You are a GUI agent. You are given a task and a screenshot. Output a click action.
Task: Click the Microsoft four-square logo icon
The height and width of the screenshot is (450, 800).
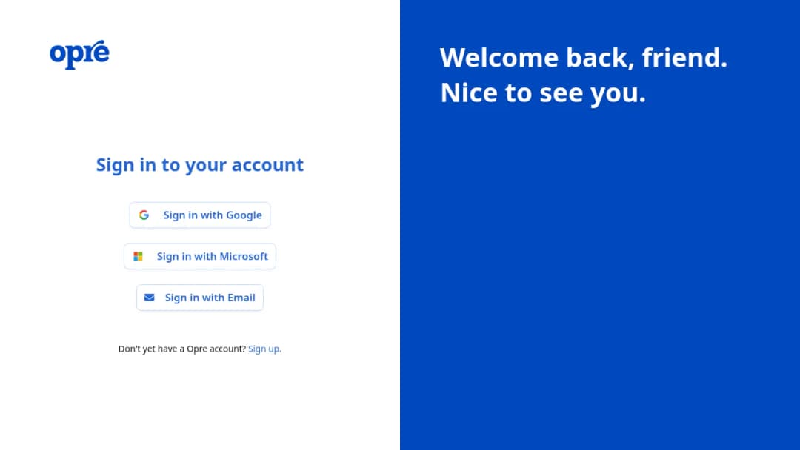[138, 256]
